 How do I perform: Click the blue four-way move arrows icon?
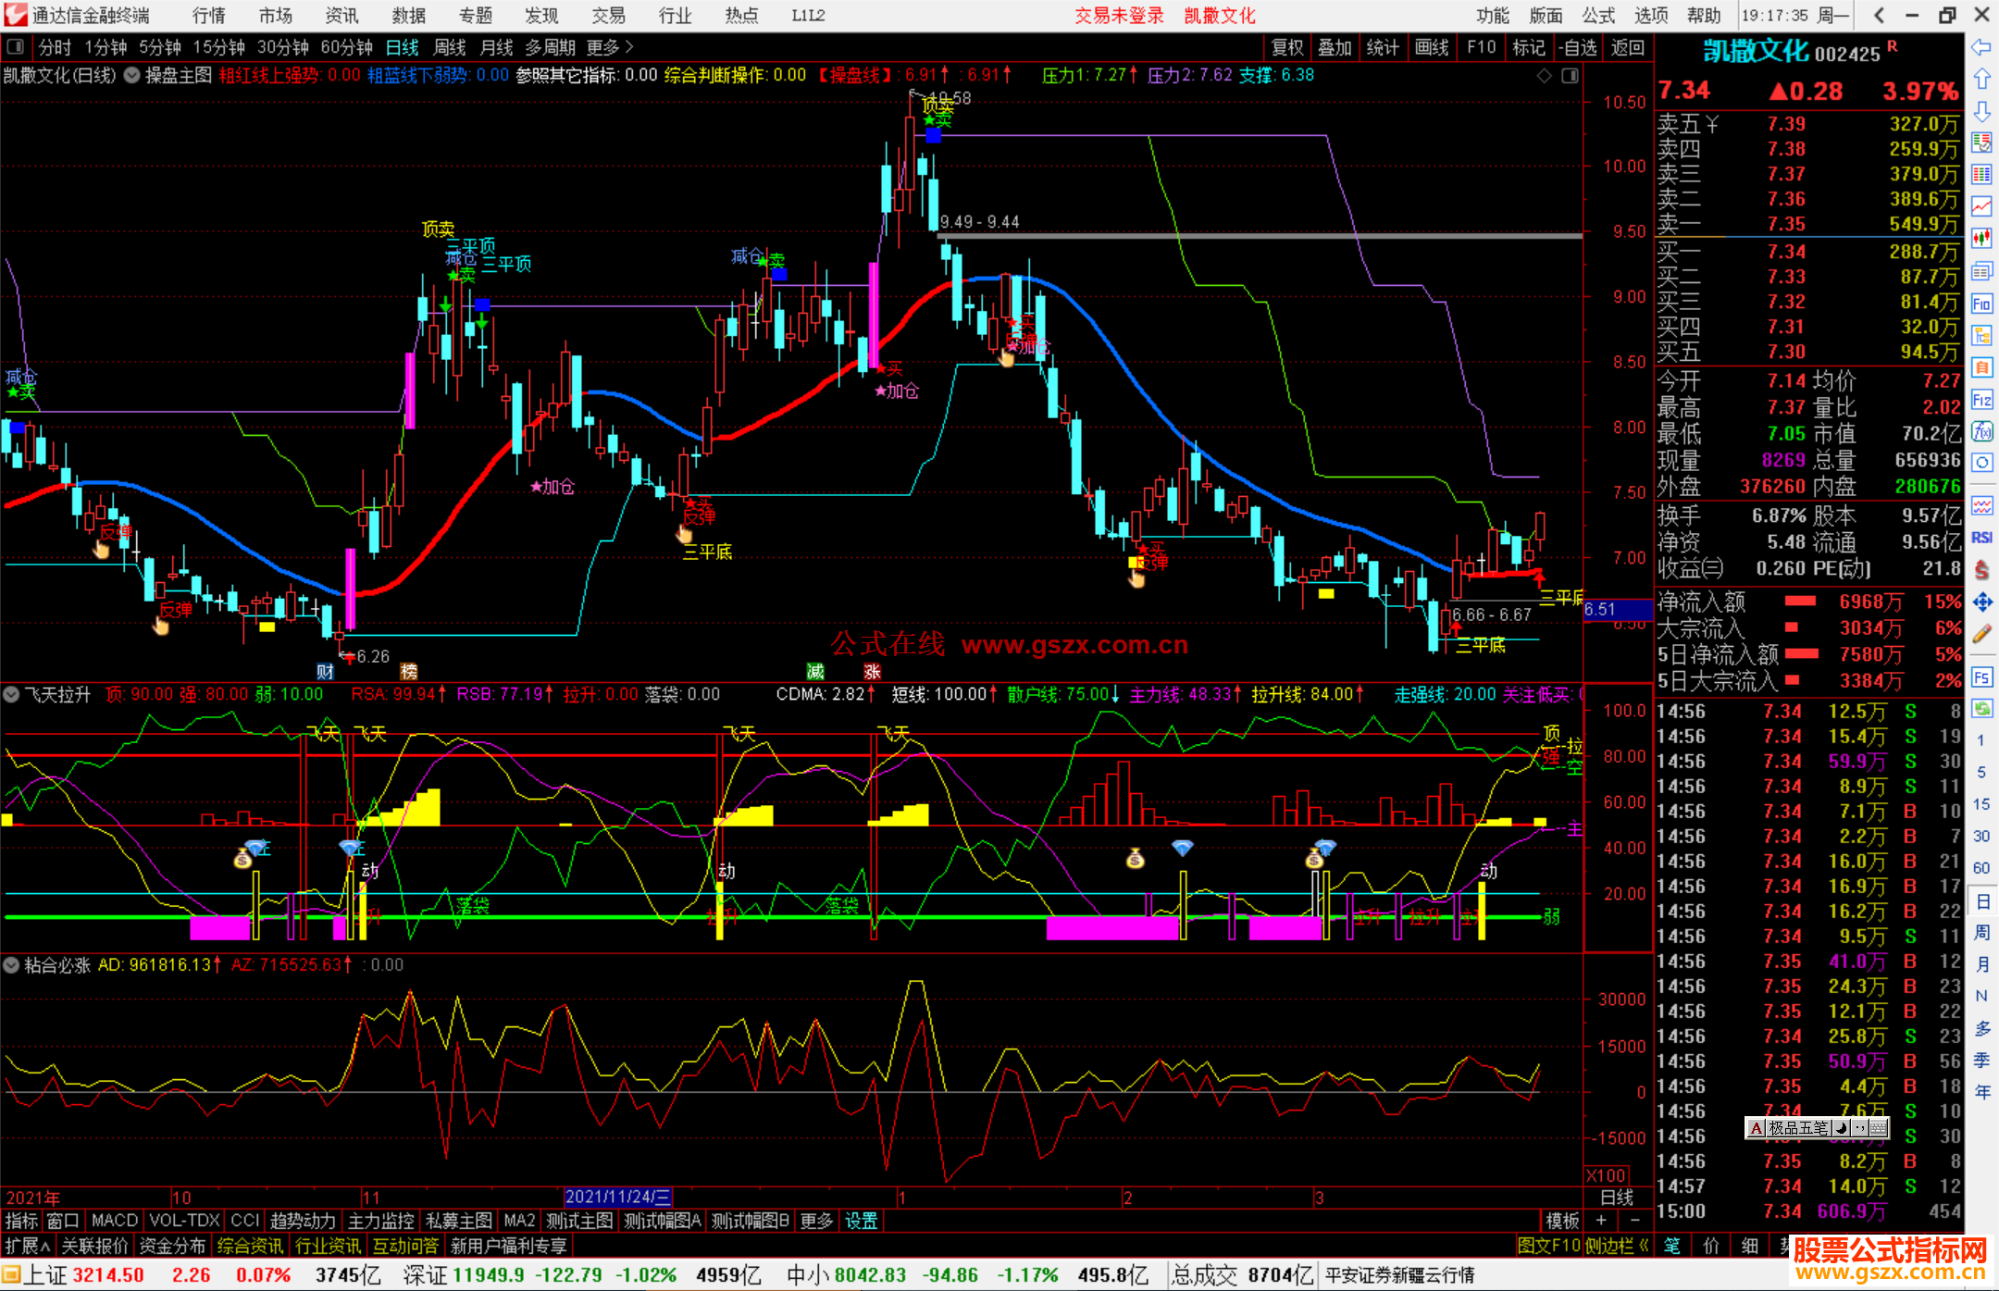(1981, 602)
